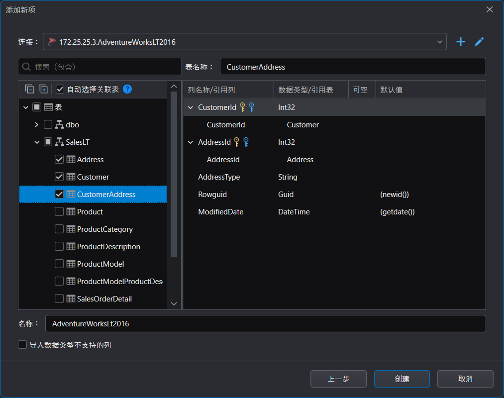Click the primary key icon on AddressId
504x398 pixels.
click(x=236, y=142)
